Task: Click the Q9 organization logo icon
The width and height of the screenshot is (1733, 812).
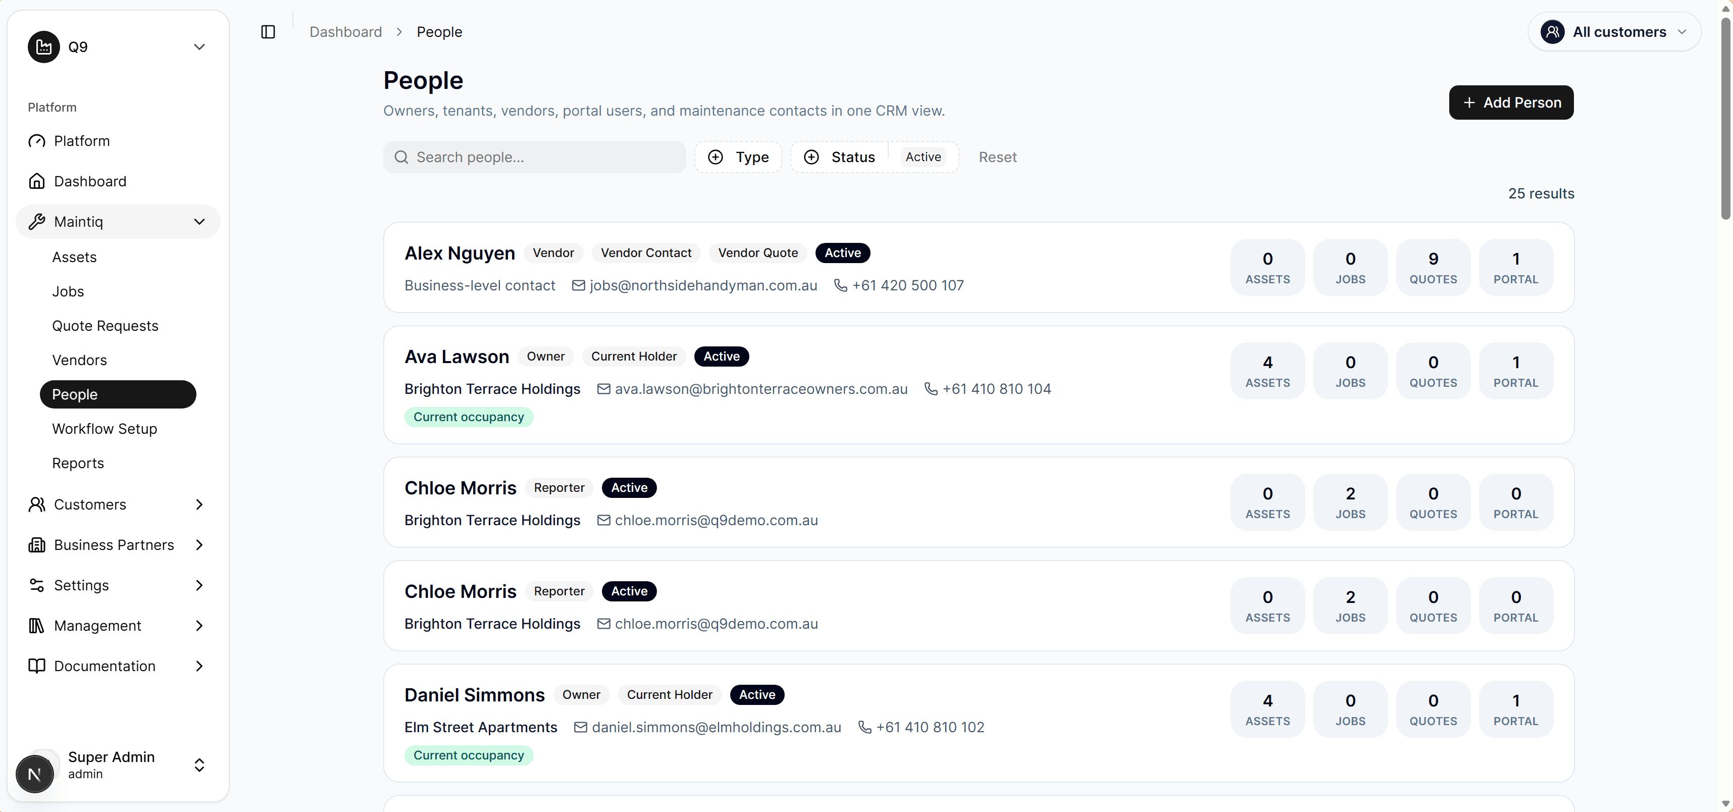Action: 44,46
